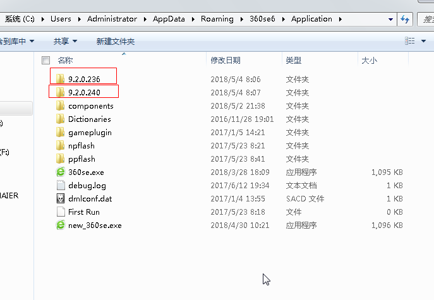This screenshot has width=434, height=300.
Task: Click date 2018/3/28 18:09
Action: (x=240, y=172)
